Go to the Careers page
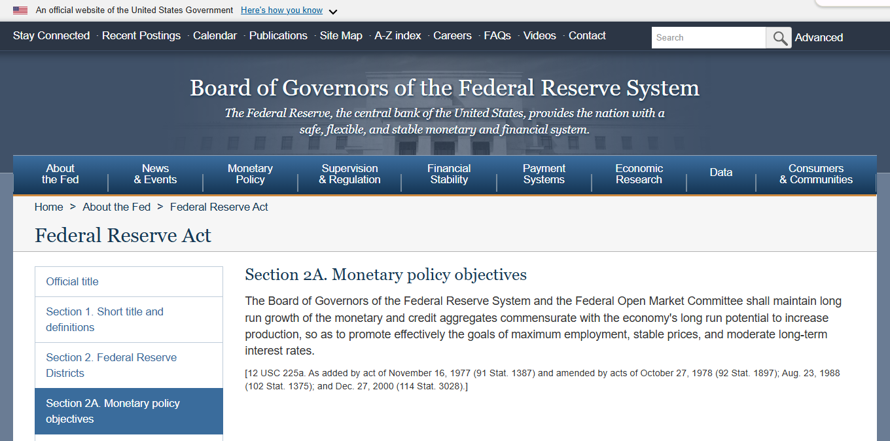The width and height of the screenshot is (890, 441). 452,35
